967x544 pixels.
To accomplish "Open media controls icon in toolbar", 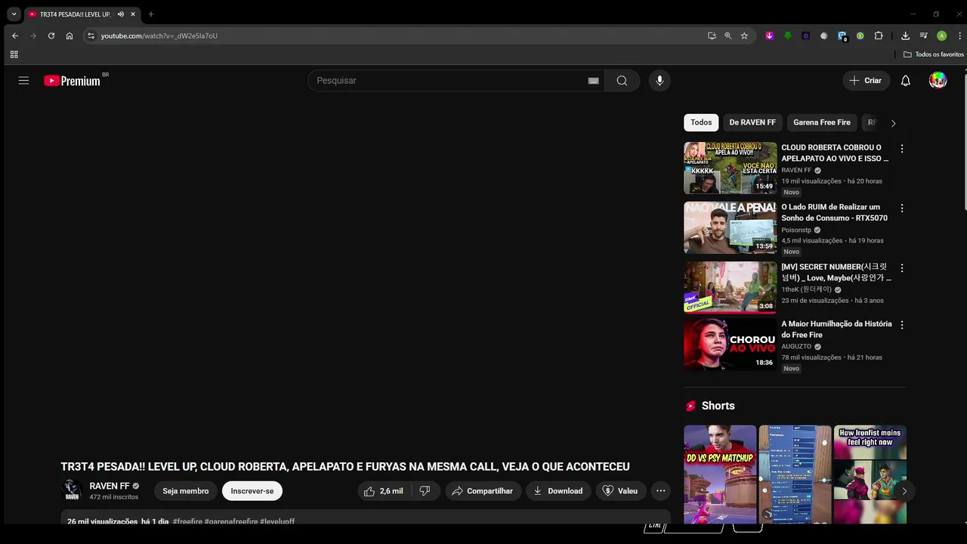I will coord(923,36).
